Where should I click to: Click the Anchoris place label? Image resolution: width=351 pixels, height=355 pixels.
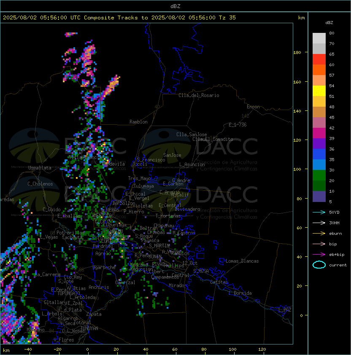(x=99, y=287)
